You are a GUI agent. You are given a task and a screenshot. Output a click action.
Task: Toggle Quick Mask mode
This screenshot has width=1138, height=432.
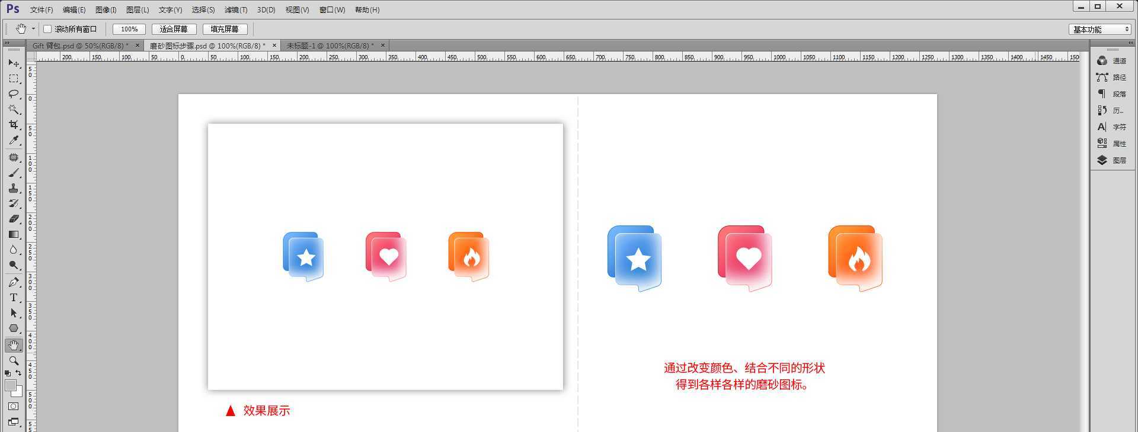[14, 407]
